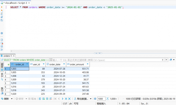This screenshot has width=176, height=105.
Task: Click the editor horizontal scrollbar left arrow
Action: (11, 51)
